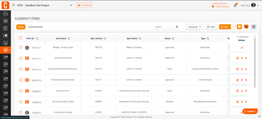Open the QR code scanner icon
262x119 pixels.
coord(254,27)
